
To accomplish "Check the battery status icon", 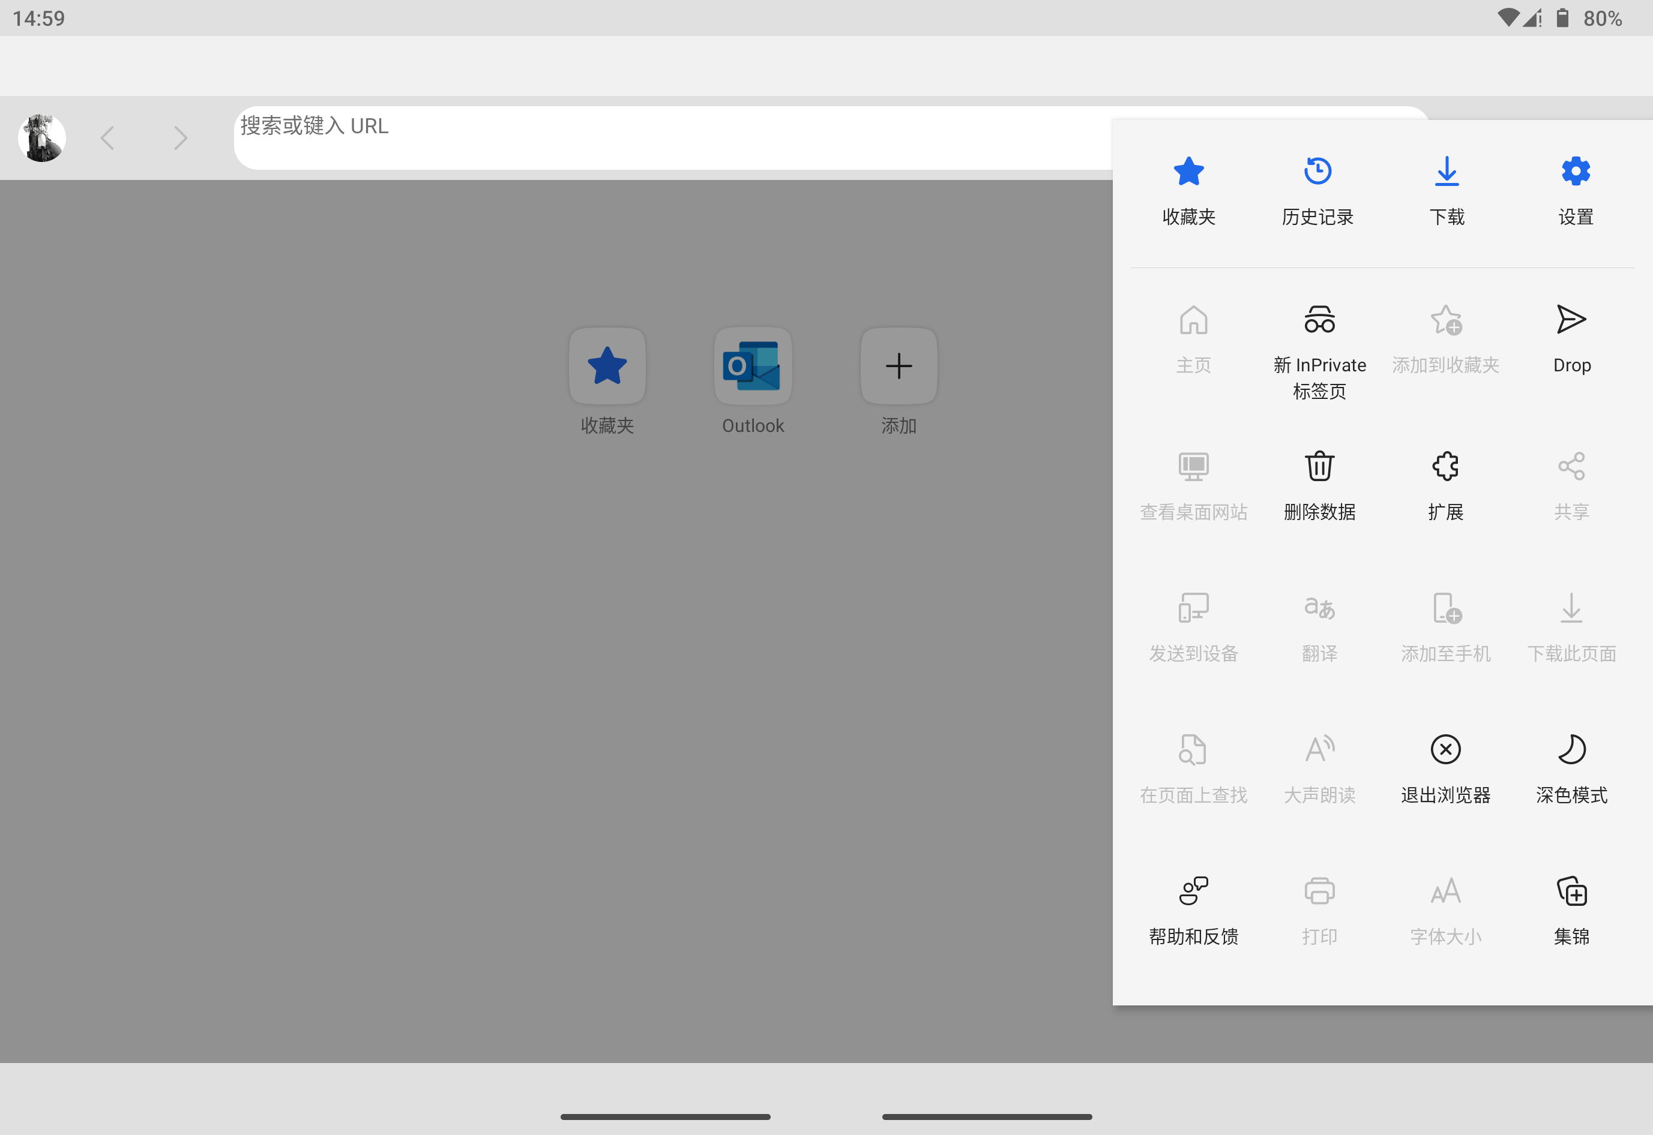I will pos(1562,18).
